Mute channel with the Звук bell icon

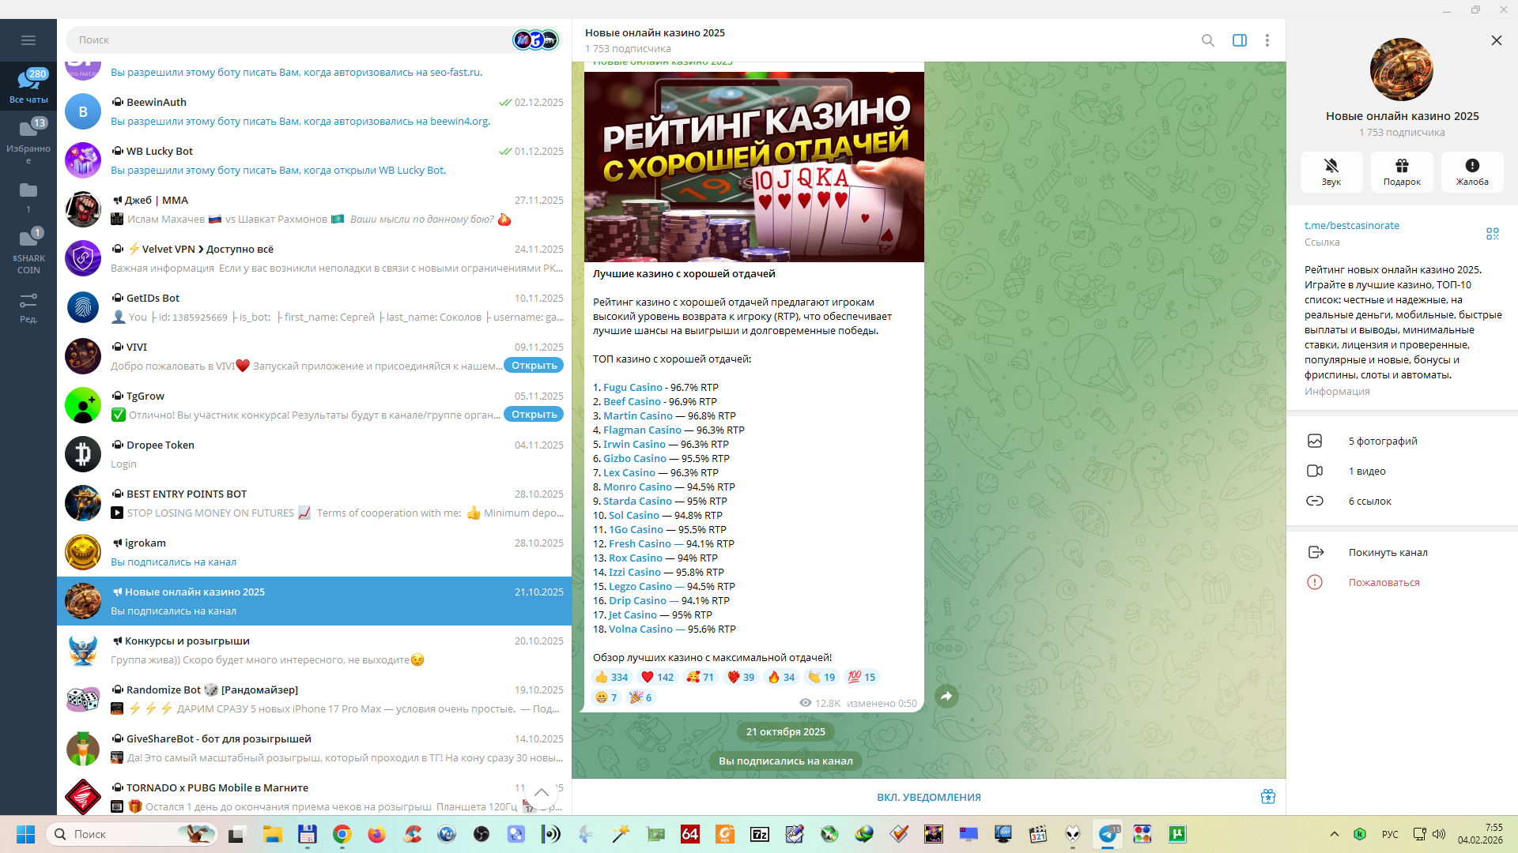coord(1331,166)
